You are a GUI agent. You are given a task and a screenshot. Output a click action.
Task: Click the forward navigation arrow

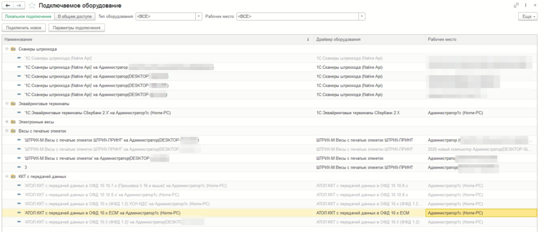[x=19, y=5]
